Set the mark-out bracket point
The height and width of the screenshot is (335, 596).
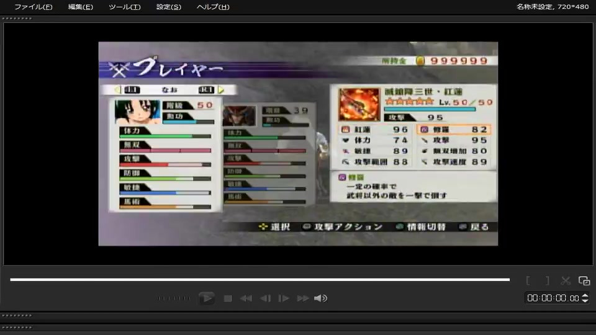click(x=548, y=280)
